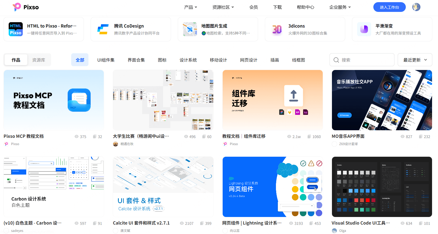This screenshot has height=234, width=438.
Task: Open the 下载 page
Action: click(x=277, y=7)
